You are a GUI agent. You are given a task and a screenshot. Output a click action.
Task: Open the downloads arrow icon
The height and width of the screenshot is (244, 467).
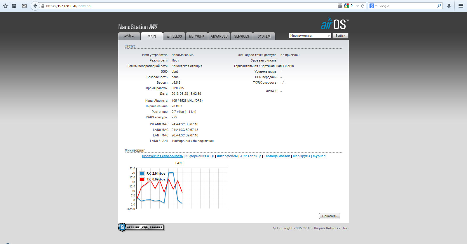[449, 6]
